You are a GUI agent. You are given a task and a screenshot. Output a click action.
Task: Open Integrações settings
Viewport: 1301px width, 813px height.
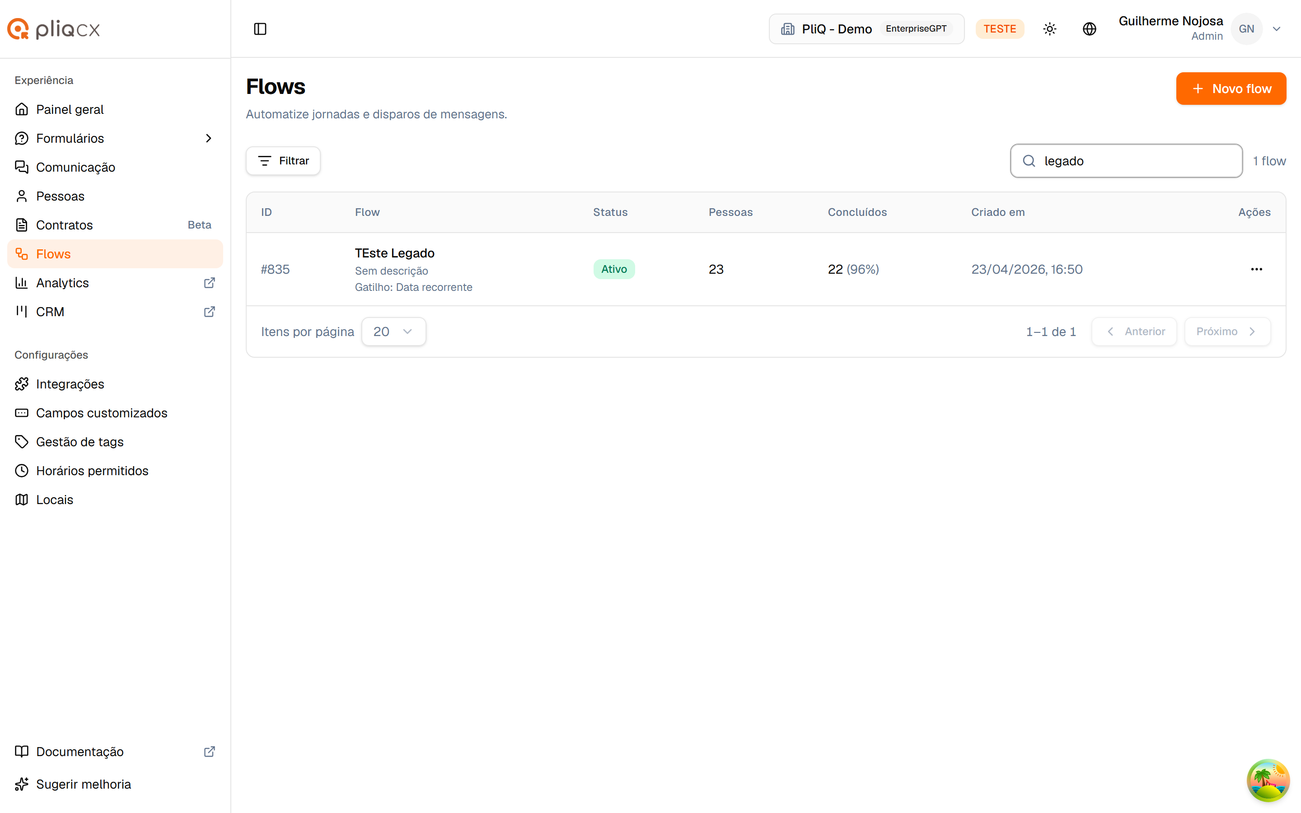(115, 384)
